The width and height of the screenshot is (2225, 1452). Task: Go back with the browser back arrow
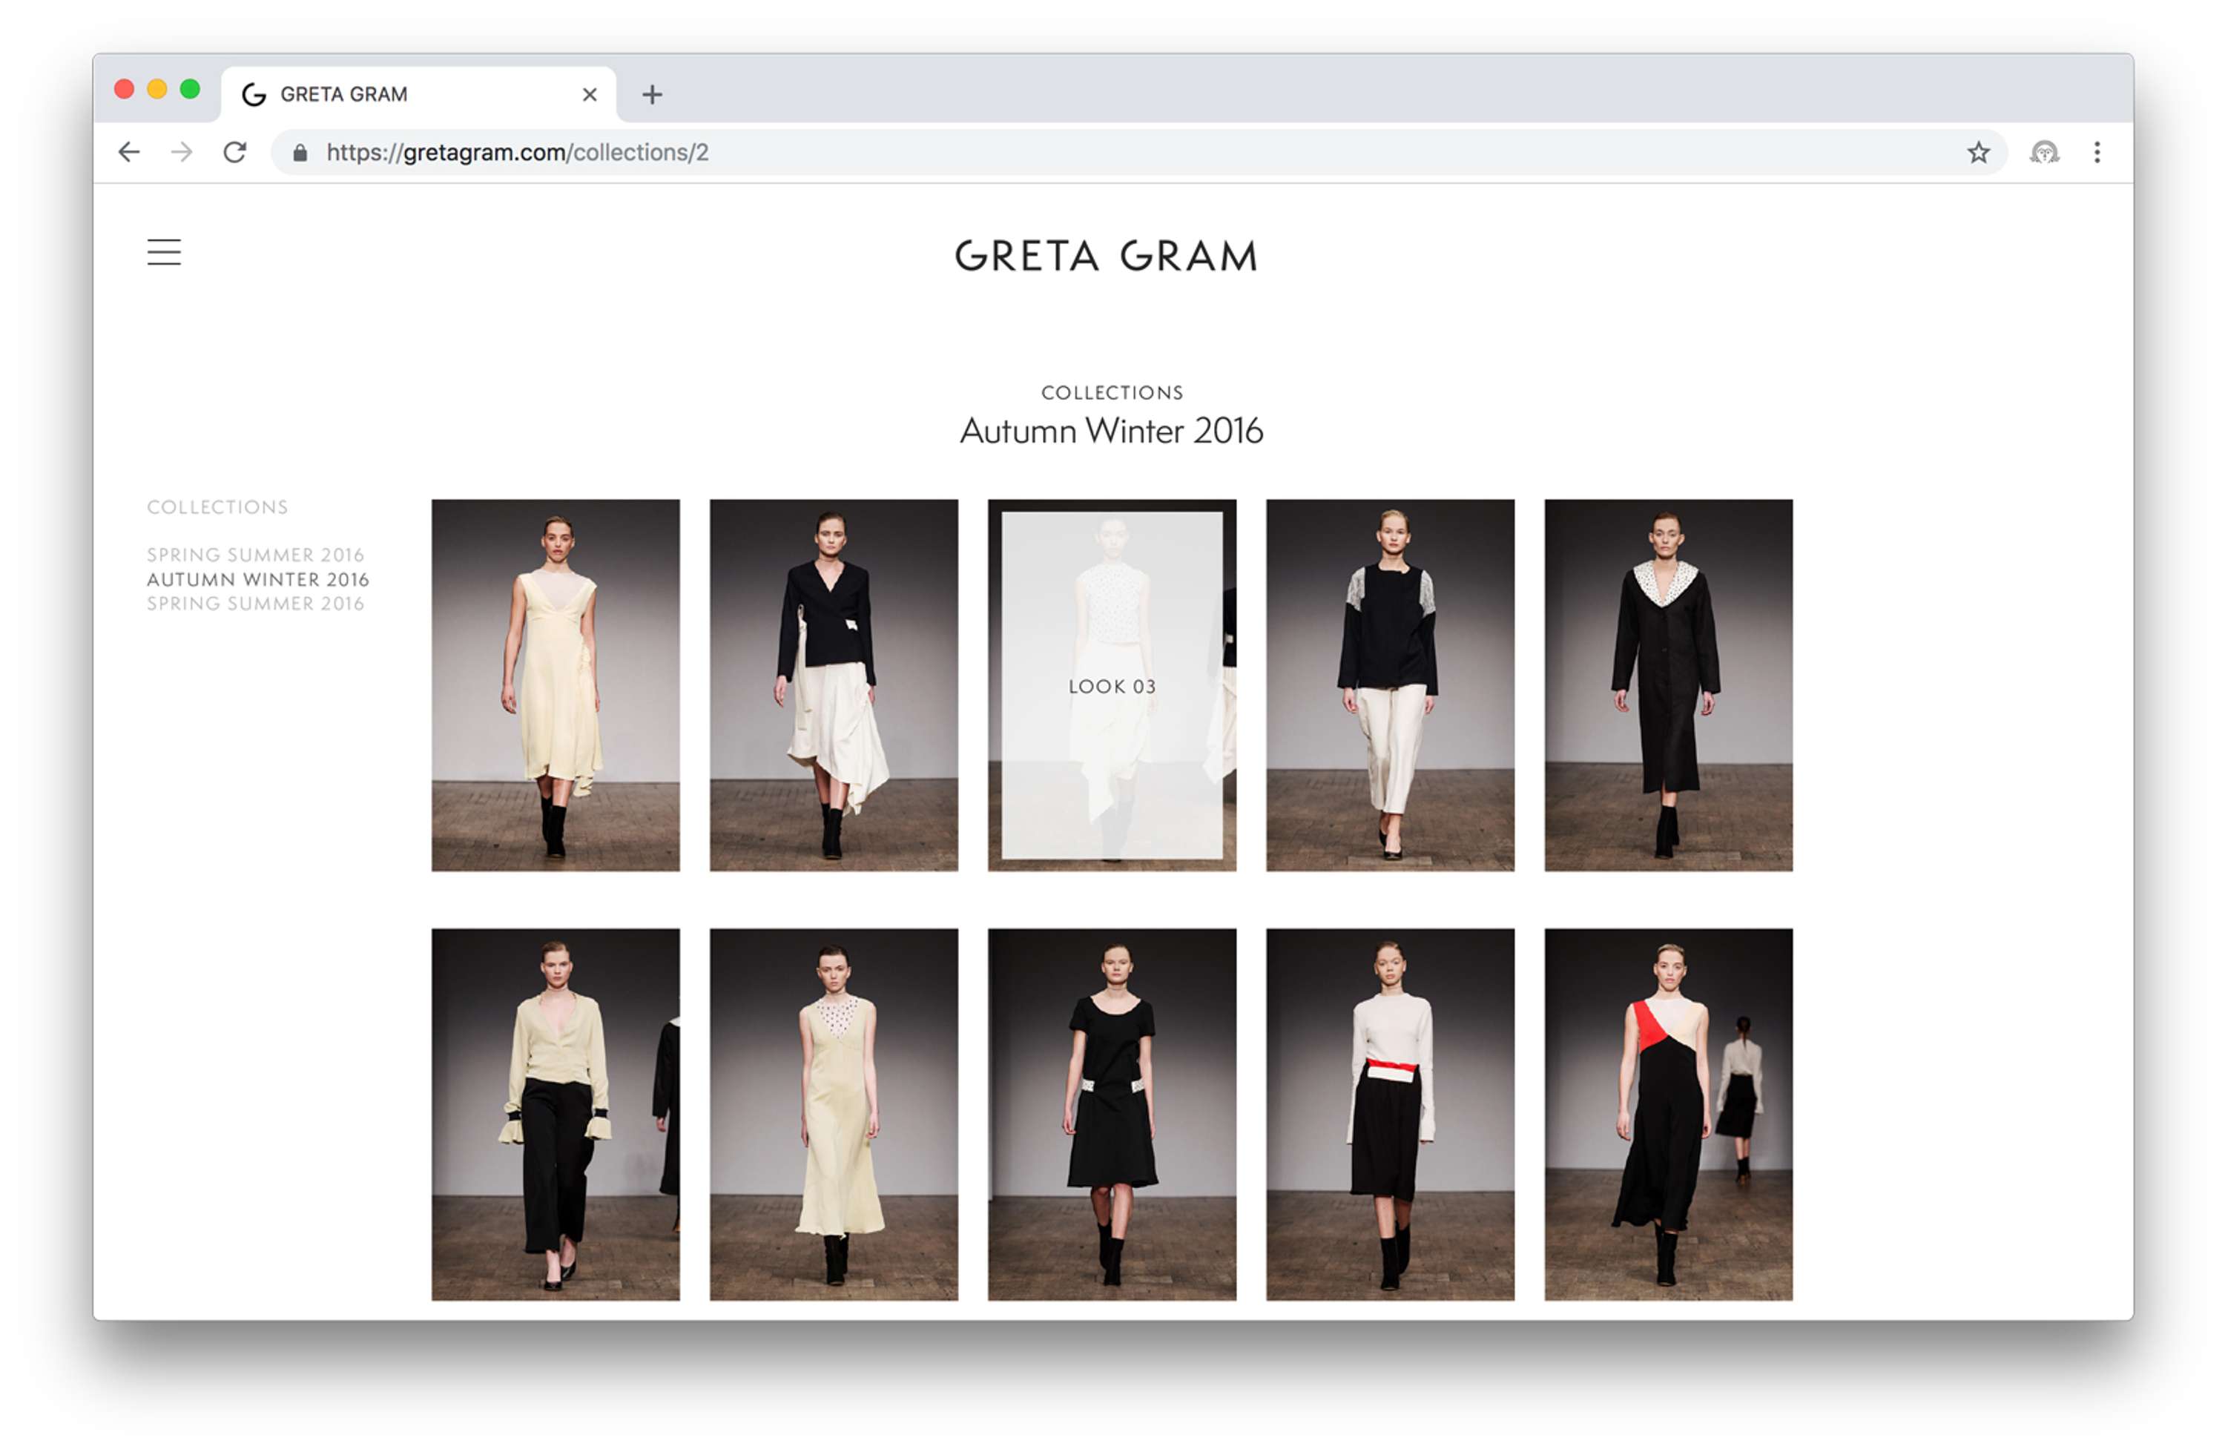coord(129,153)
